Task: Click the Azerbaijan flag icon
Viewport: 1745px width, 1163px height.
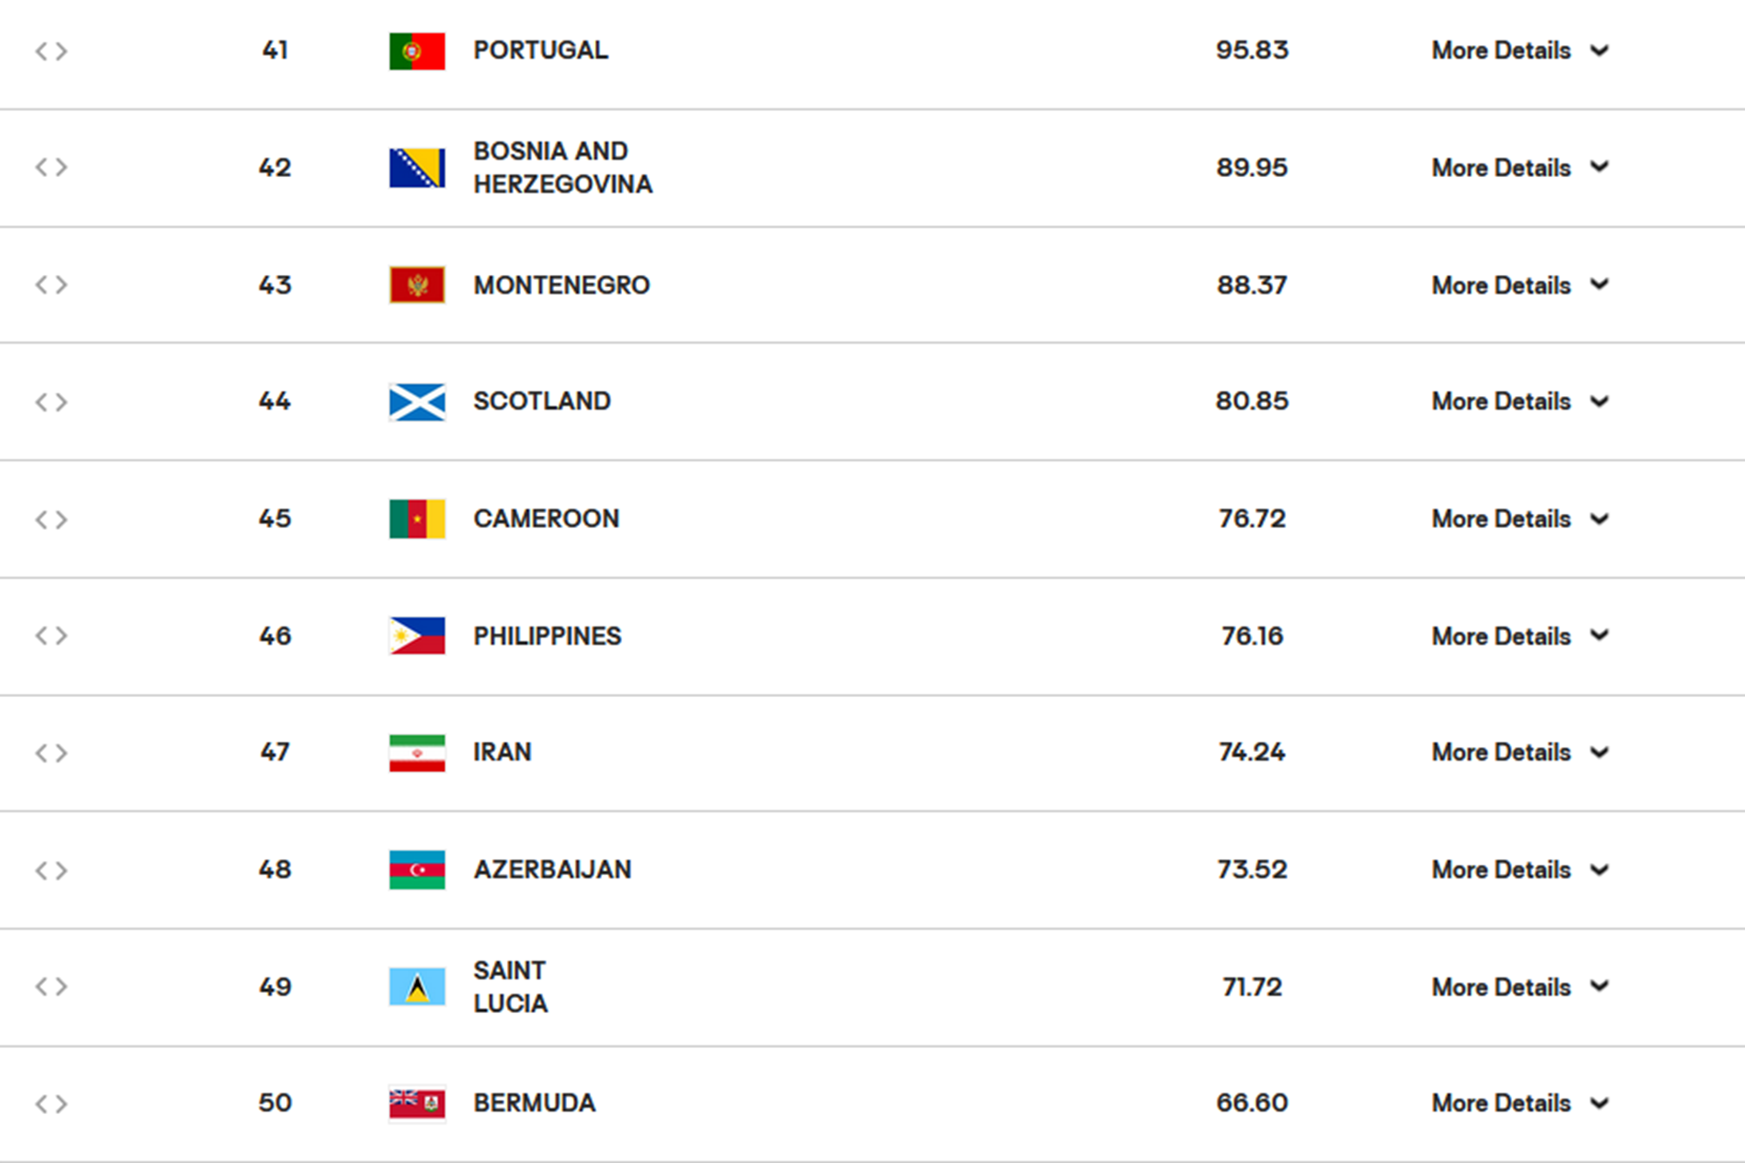Action: [416, 870]
